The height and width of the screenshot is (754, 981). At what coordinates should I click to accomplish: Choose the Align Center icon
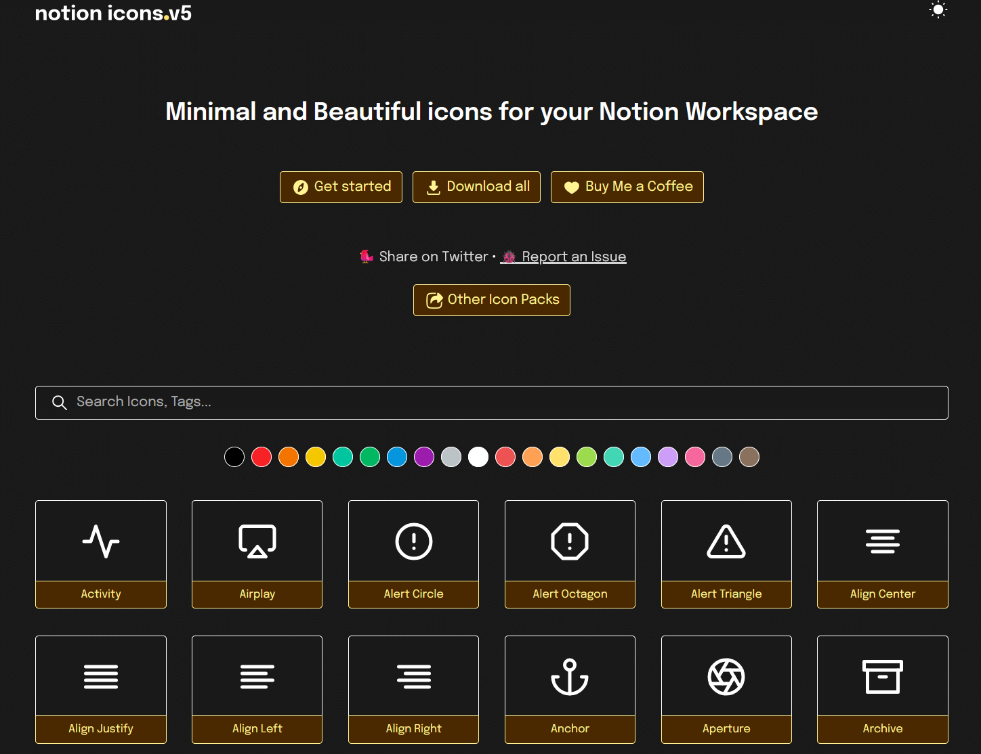(883, 554)
